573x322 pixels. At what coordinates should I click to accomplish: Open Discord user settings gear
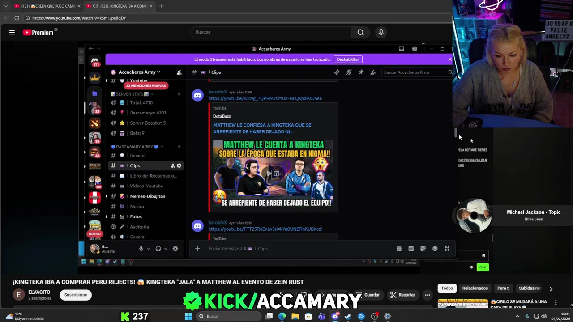[x=175, y=249]
